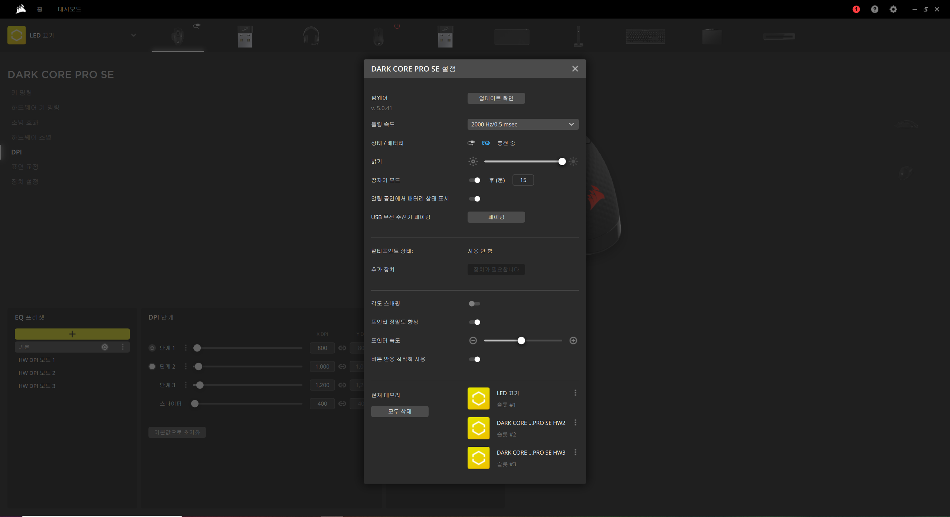Click link icon next to 1,200 DPI value
The width and height of the screenshot is (950, 517).
tap(342, 385)
